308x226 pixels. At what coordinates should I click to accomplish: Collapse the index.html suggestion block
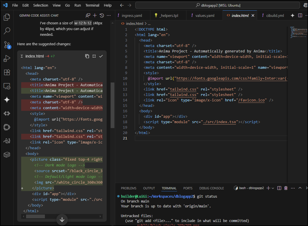[22, 56]
